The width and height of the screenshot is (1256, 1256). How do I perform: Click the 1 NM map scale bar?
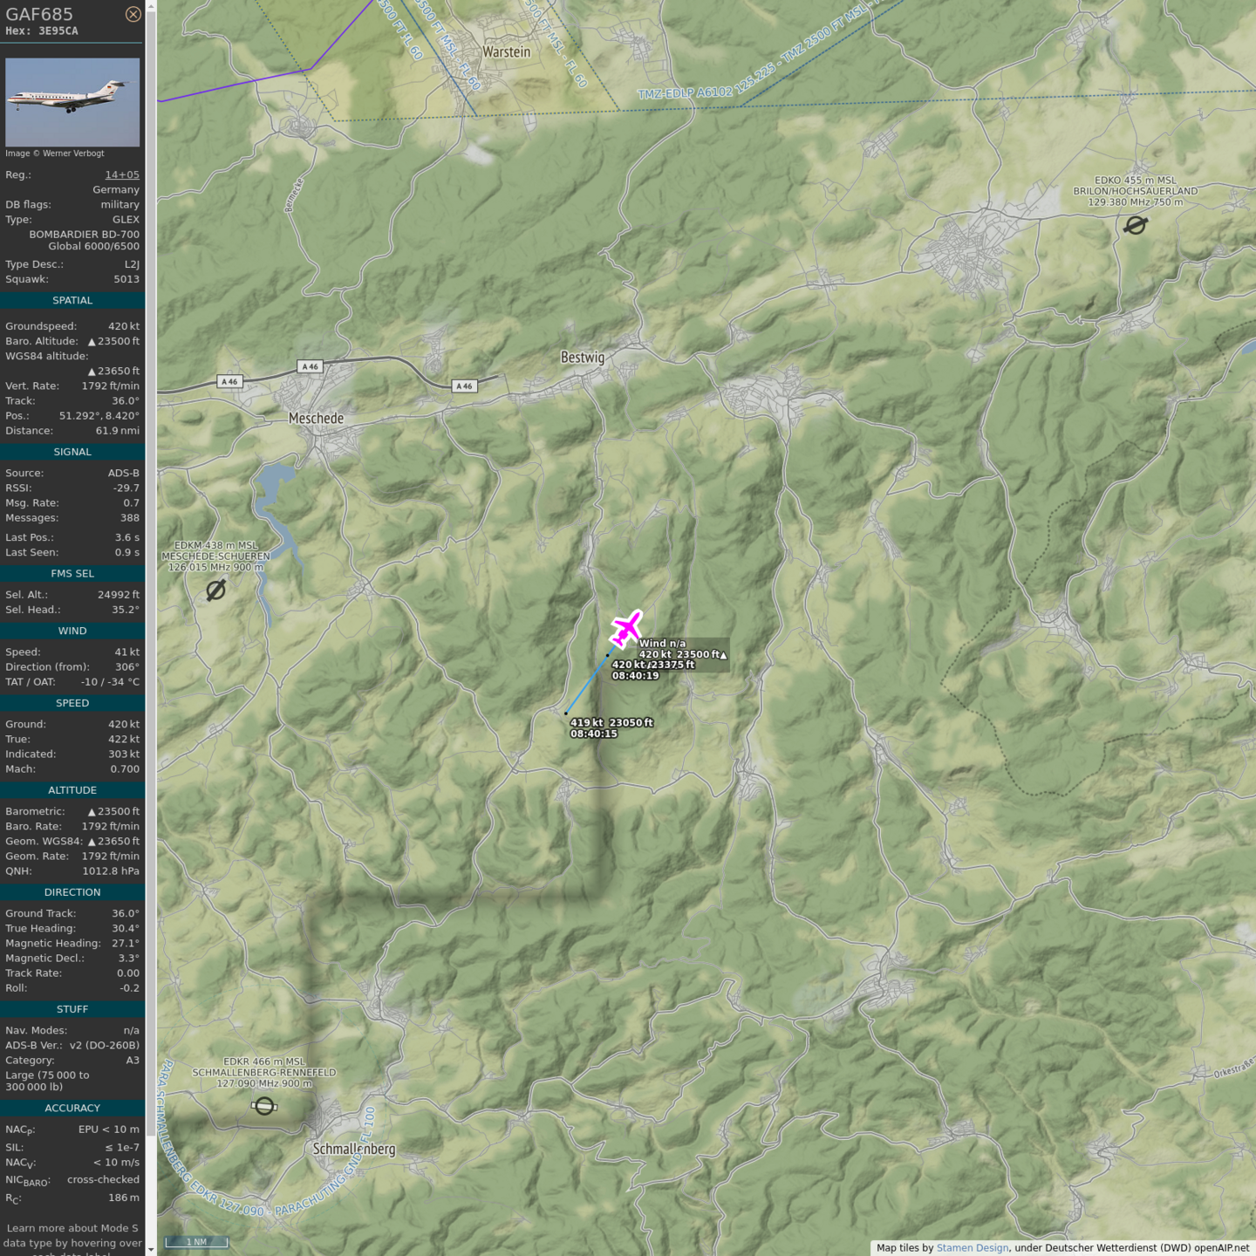click(x=196, y=1242)
